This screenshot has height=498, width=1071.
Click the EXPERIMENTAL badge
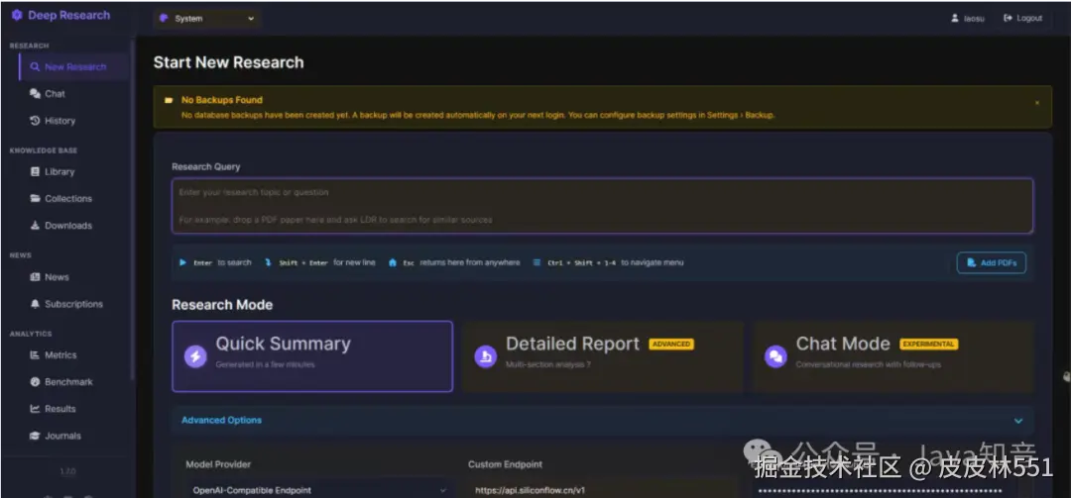click(x=929, y=344)
